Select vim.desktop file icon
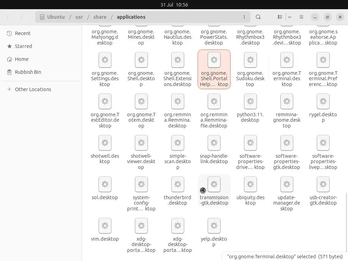The height and width of the screenshot is (261, 348). pos(105,226)
